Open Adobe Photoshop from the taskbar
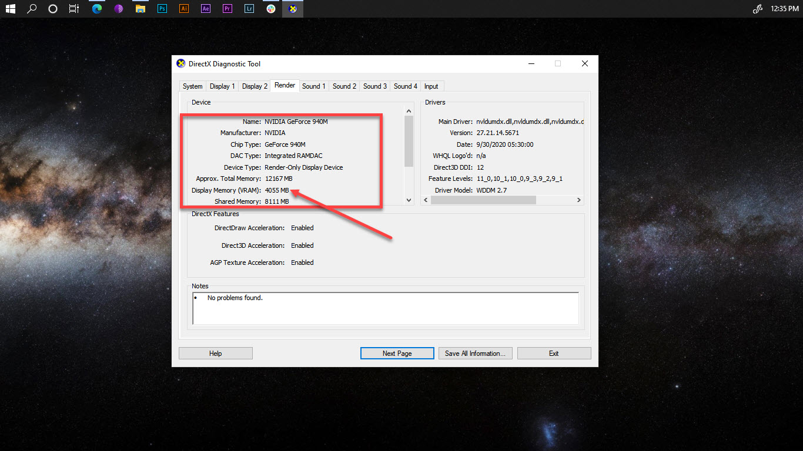 pyautogui.click(x=162, y=8)
